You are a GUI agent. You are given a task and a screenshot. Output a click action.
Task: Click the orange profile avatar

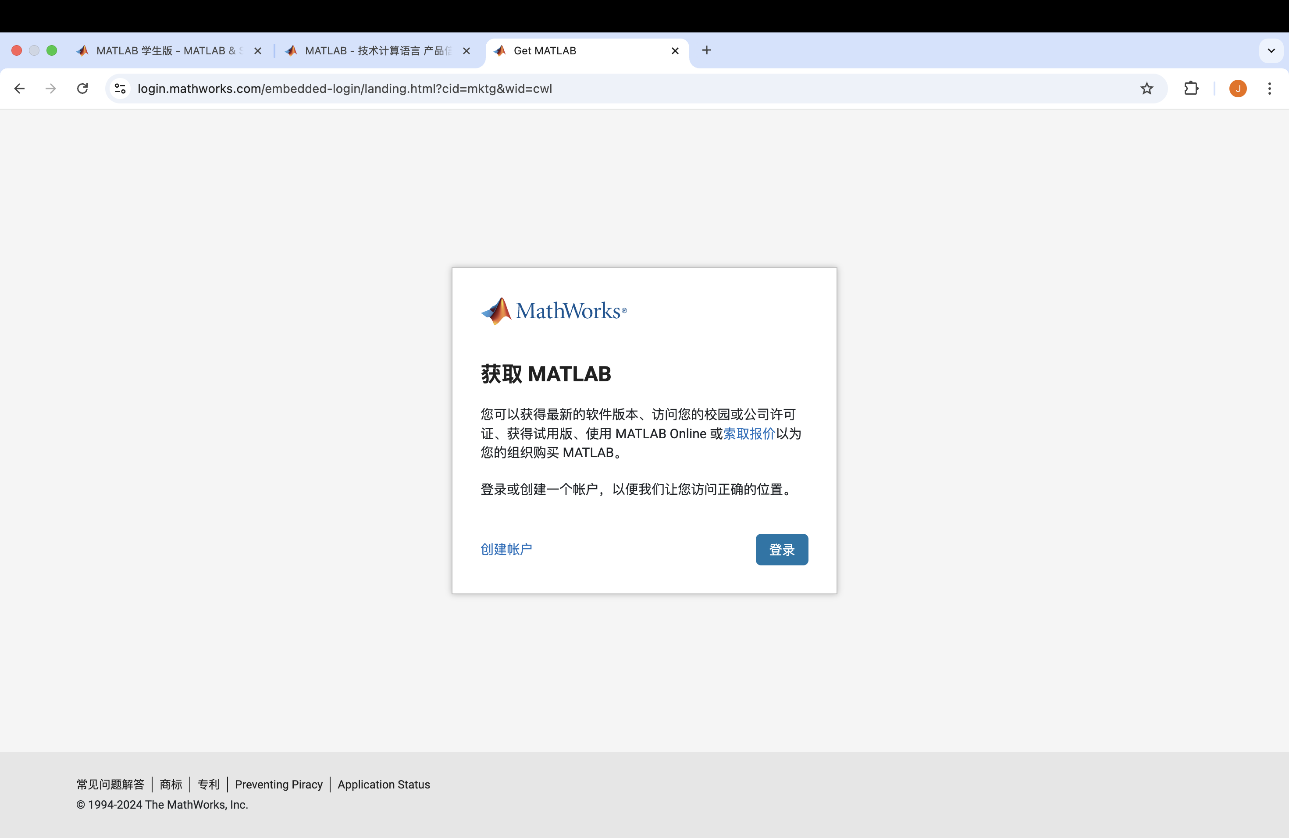1238,88
